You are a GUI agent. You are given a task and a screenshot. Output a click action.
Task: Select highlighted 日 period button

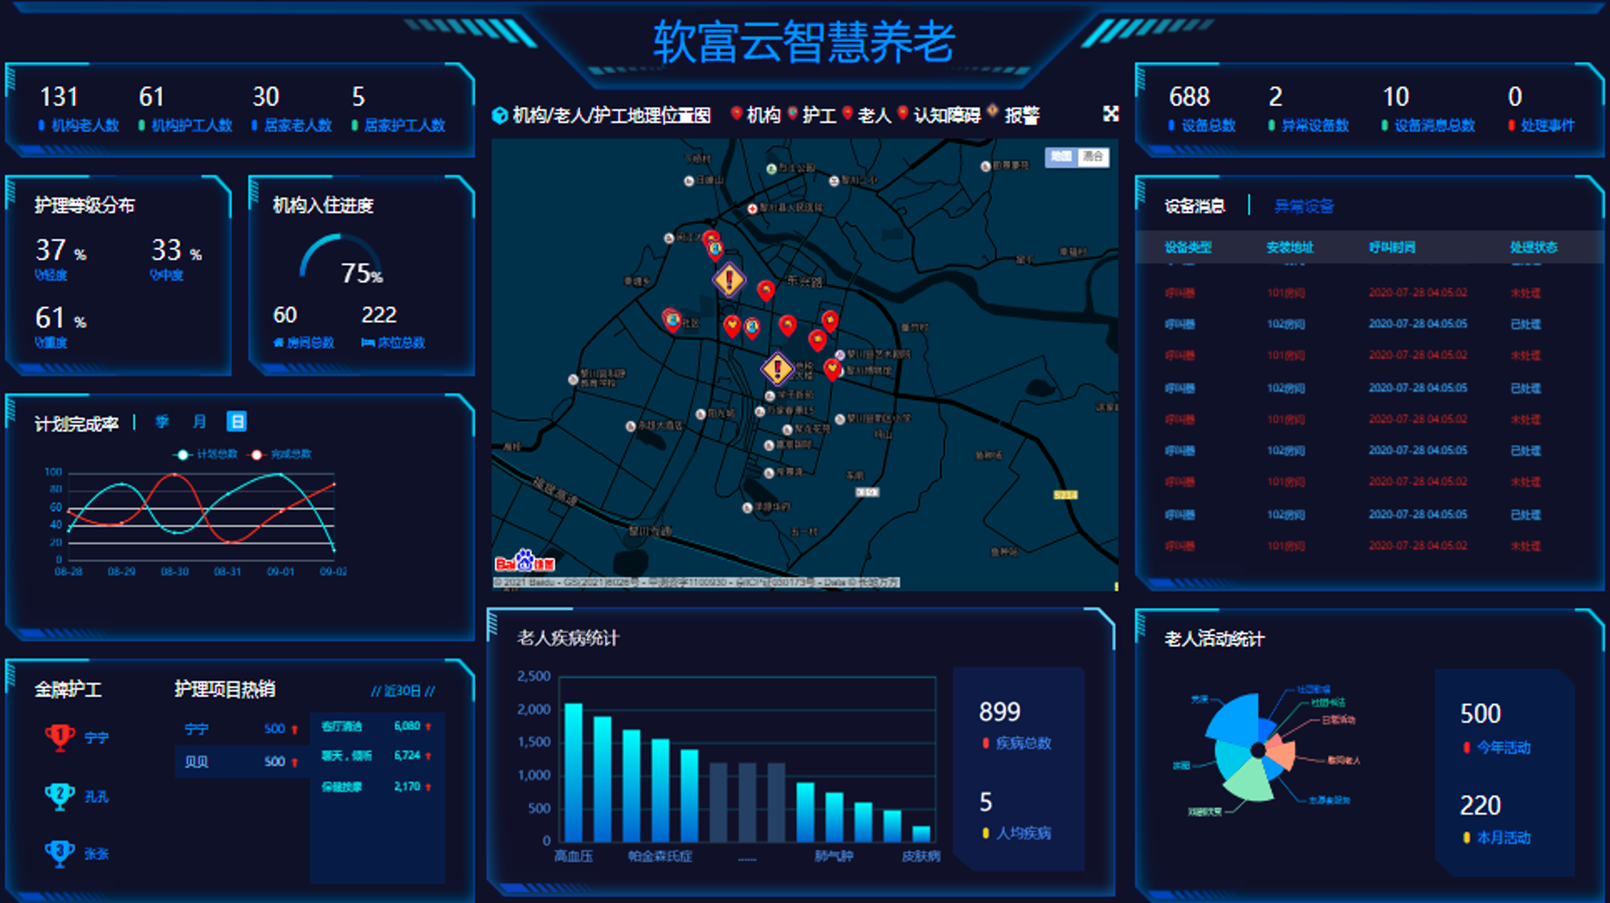pos(236,422)
